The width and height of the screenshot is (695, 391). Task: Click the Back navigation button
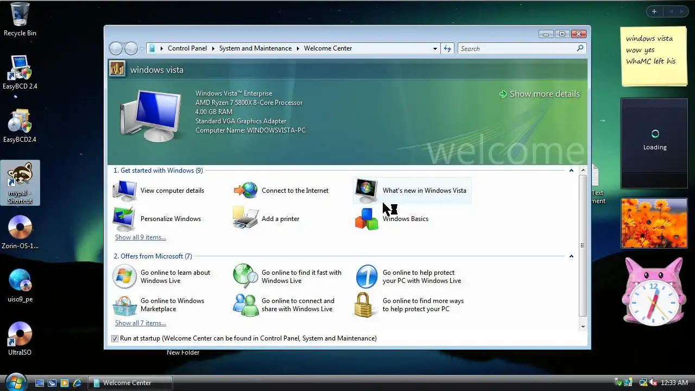pyautogui.click(x=116, y=48)
